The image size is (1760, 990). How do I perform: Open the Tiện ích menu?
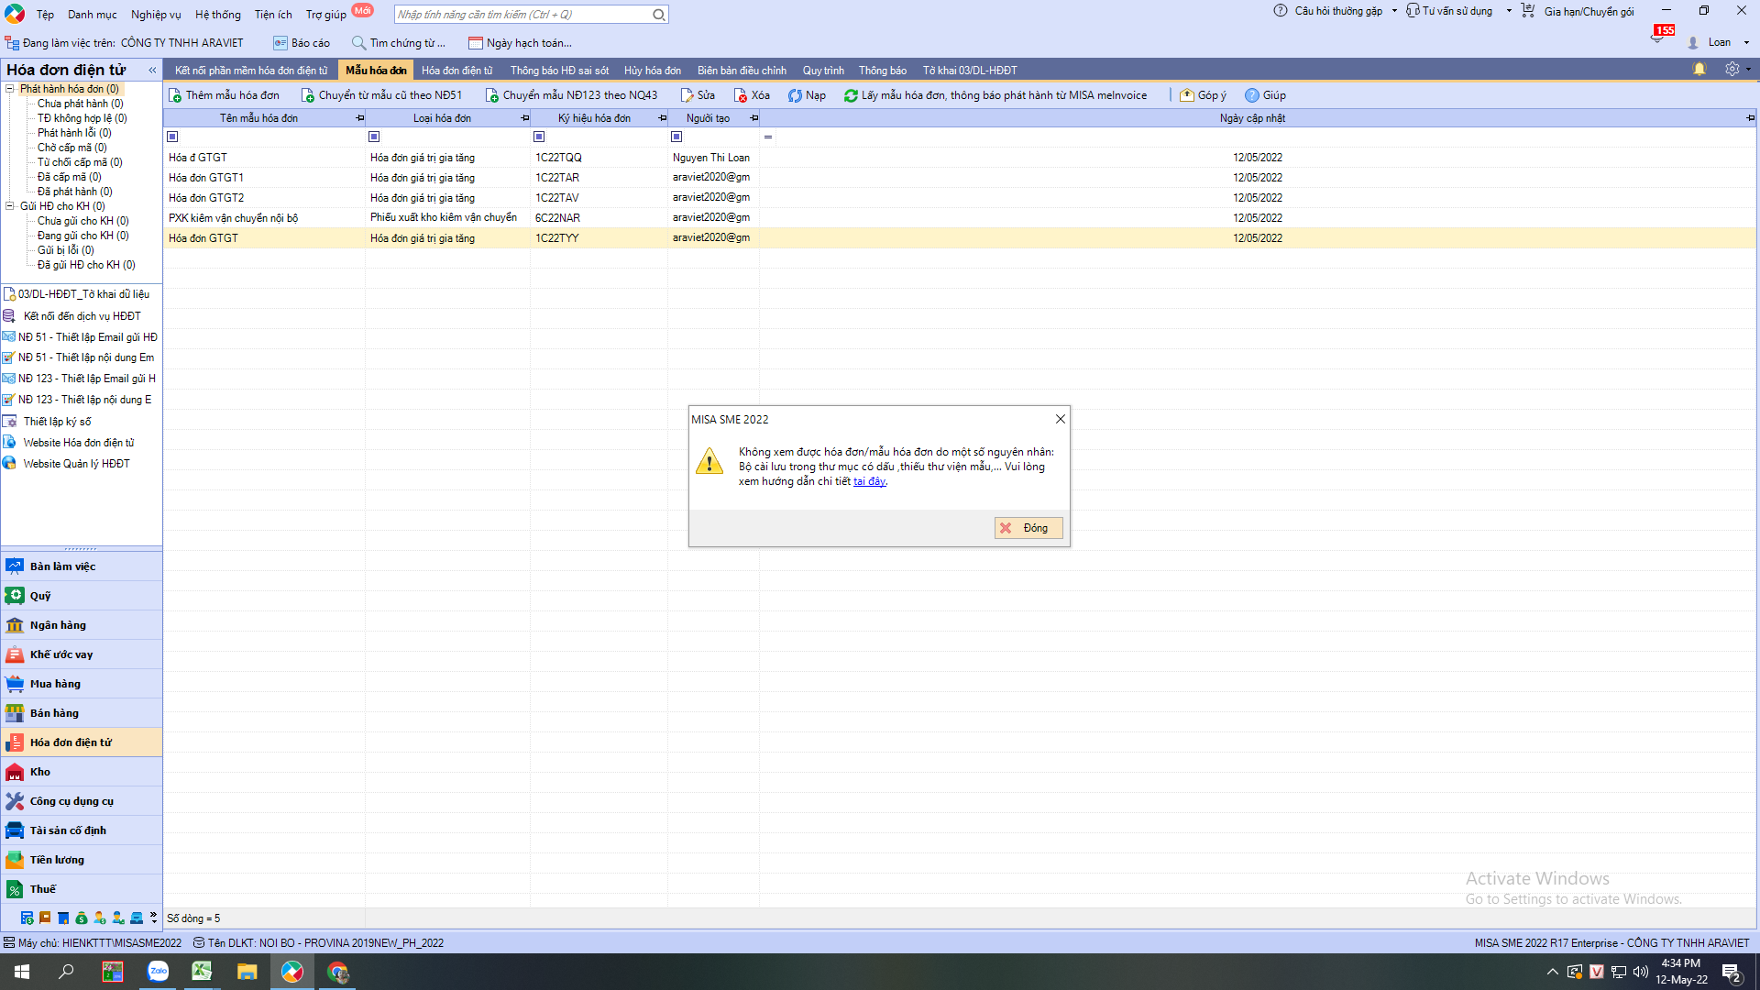coord(273,15)
